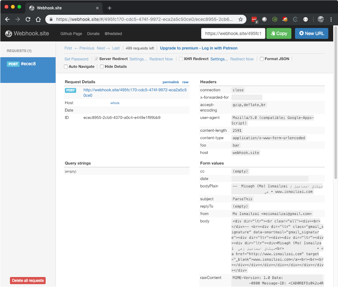
Task: Click the webhook URL text field
Action: pos(233,33)
